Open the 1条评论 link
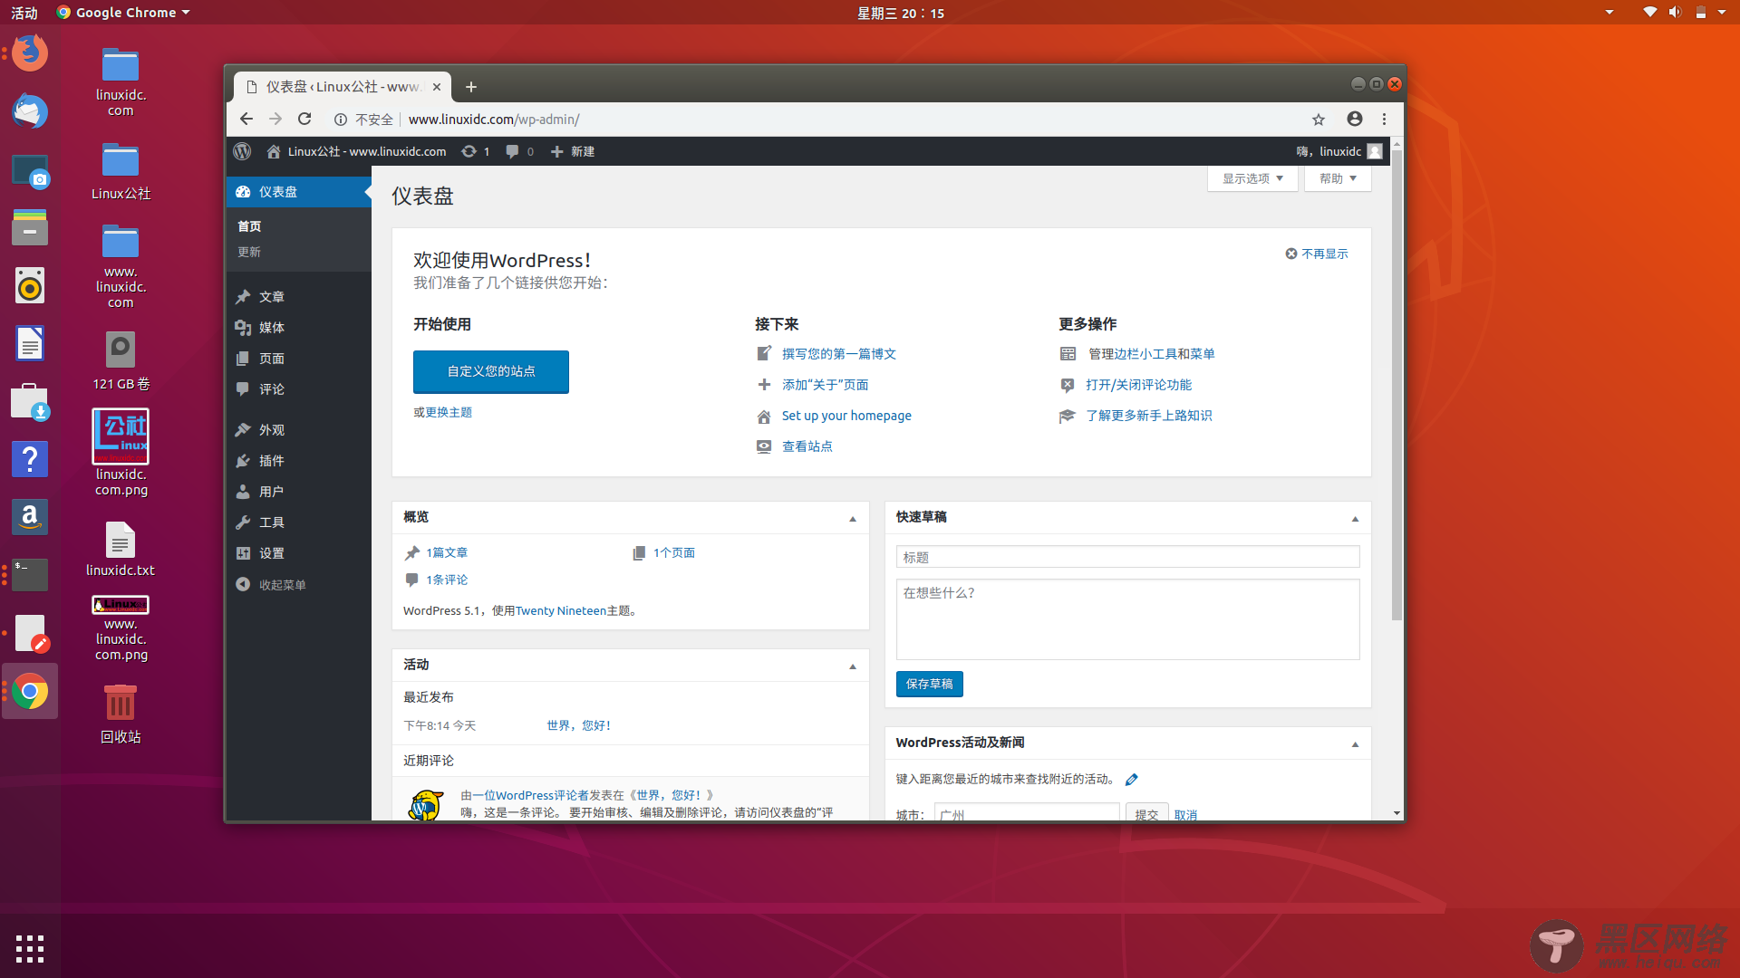This screenshot has height=978, width=1740. pos(447,580)
